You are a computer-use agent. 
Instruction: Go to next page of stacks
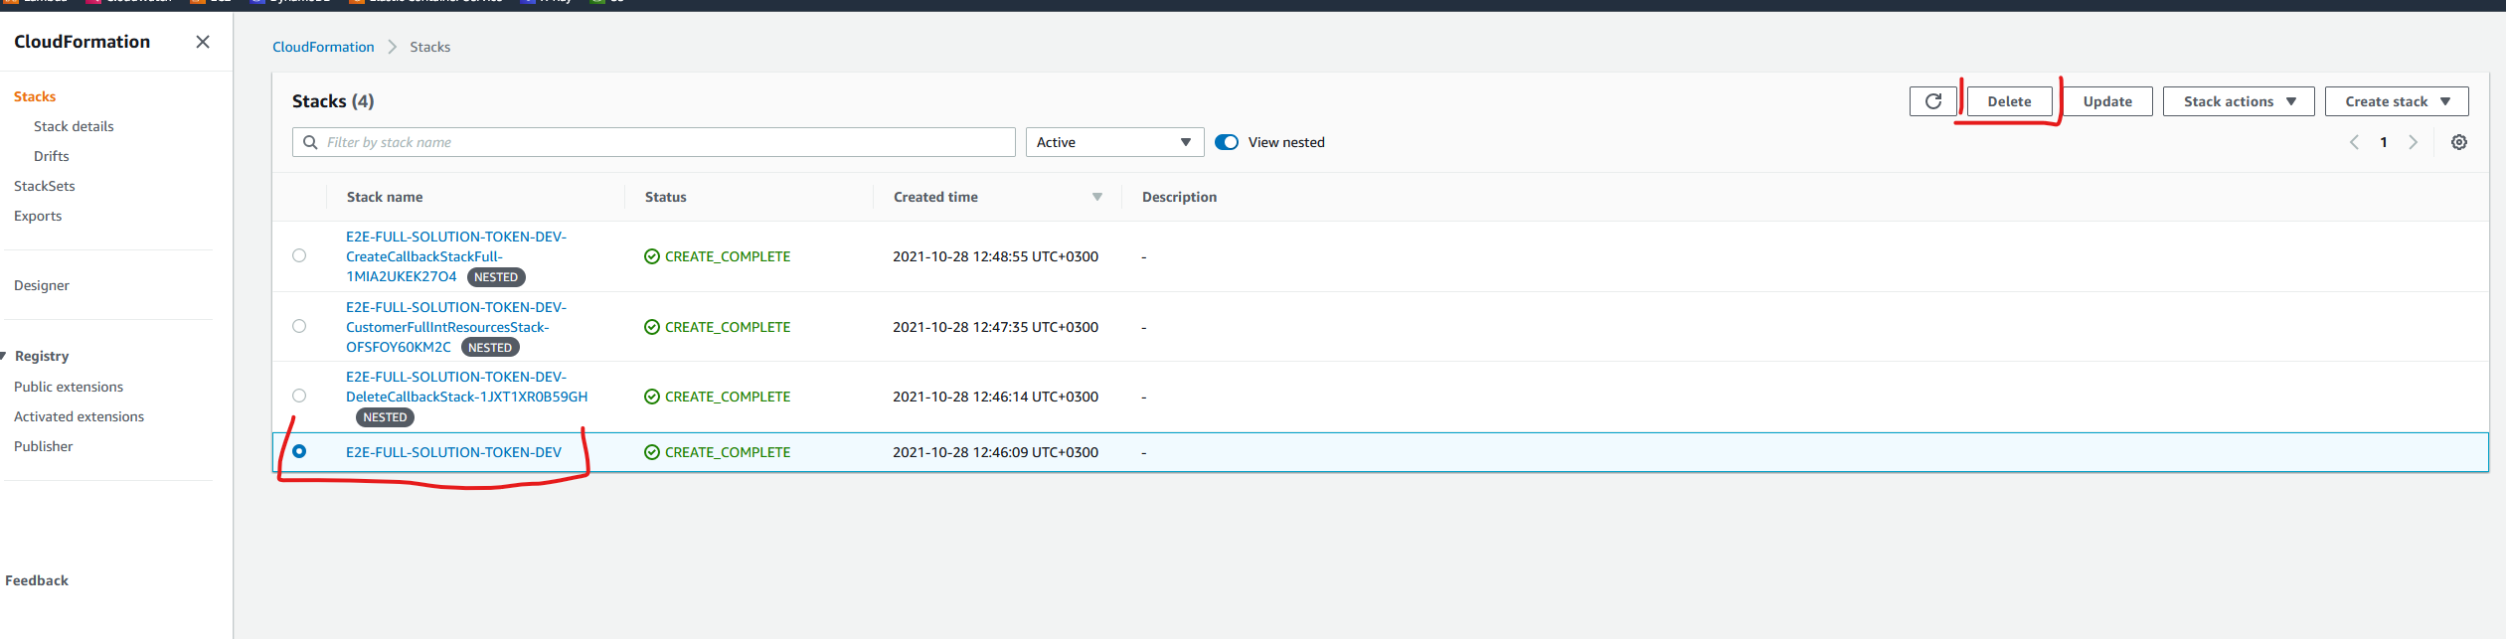click(x=2413, y=142)
